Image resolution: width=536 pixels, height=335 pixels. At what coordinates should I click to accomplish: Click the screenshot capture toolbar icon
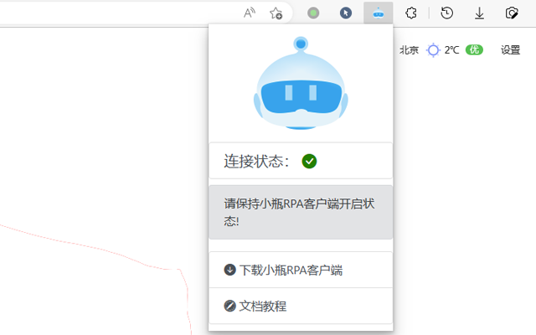coord(512,13)
